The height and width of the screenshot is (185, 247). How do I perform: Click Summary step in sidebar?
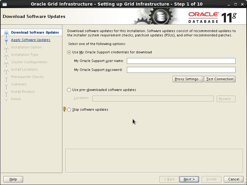19,84
